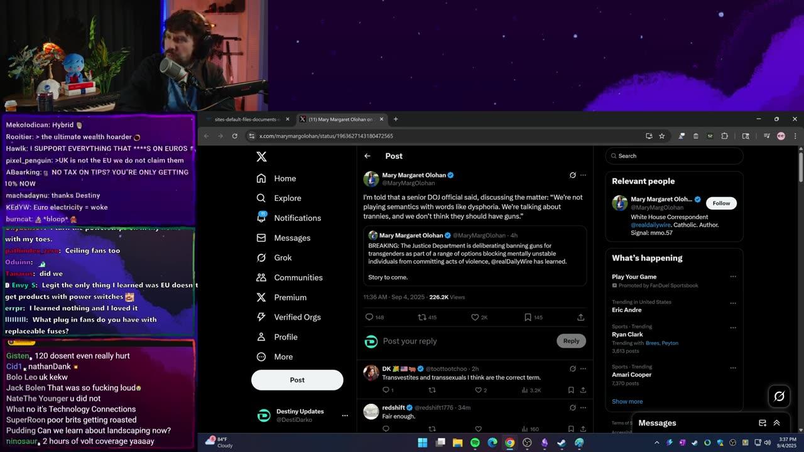Open more options for Play Your Game
Image resolution: width=804 pixels, height=452 pixels.
point(733,277)
